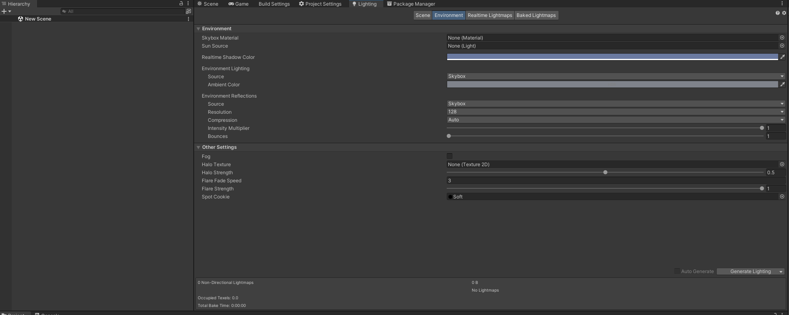Screen dimensions: 789x315
Task: Open Skybox Material object picker
Action: (x=782, y=38)
